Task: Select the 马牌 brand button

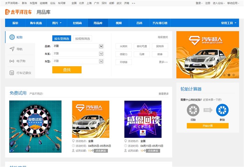Action: point(142,54)
